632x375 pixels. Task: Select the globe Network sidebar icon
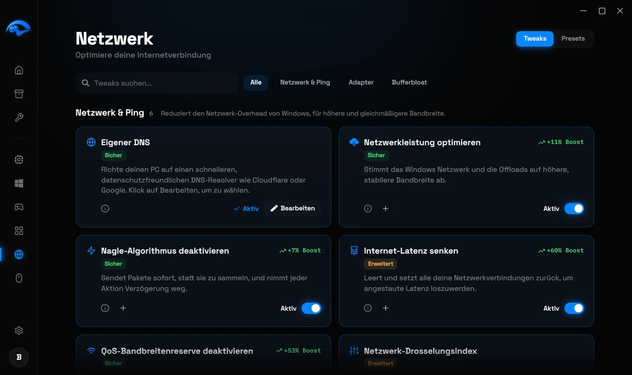pos(19,255)
